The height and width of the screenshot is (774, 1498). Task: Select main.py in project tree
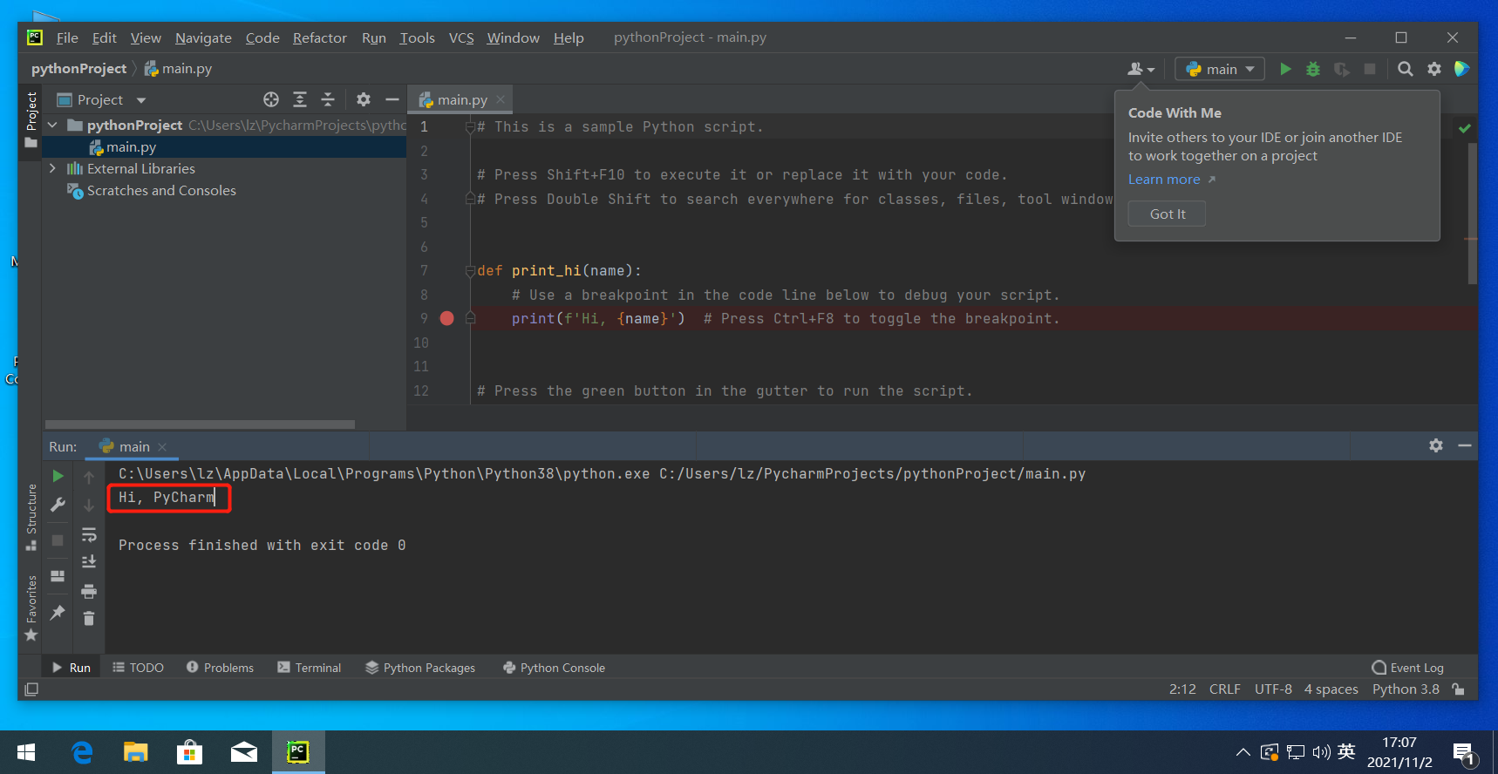(131, 147)
